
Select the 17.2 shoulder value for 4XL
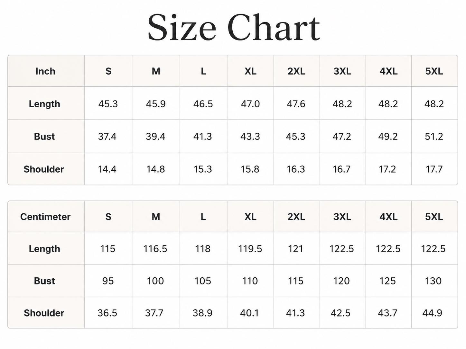(387, 169)
